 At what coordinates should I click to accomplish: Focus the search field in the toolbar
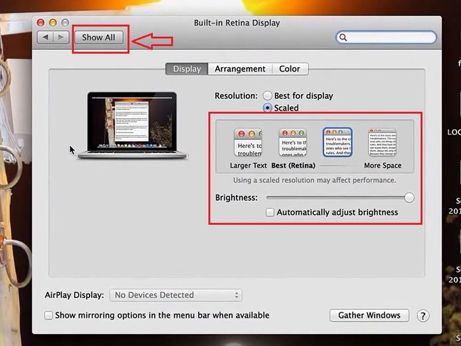386,38
